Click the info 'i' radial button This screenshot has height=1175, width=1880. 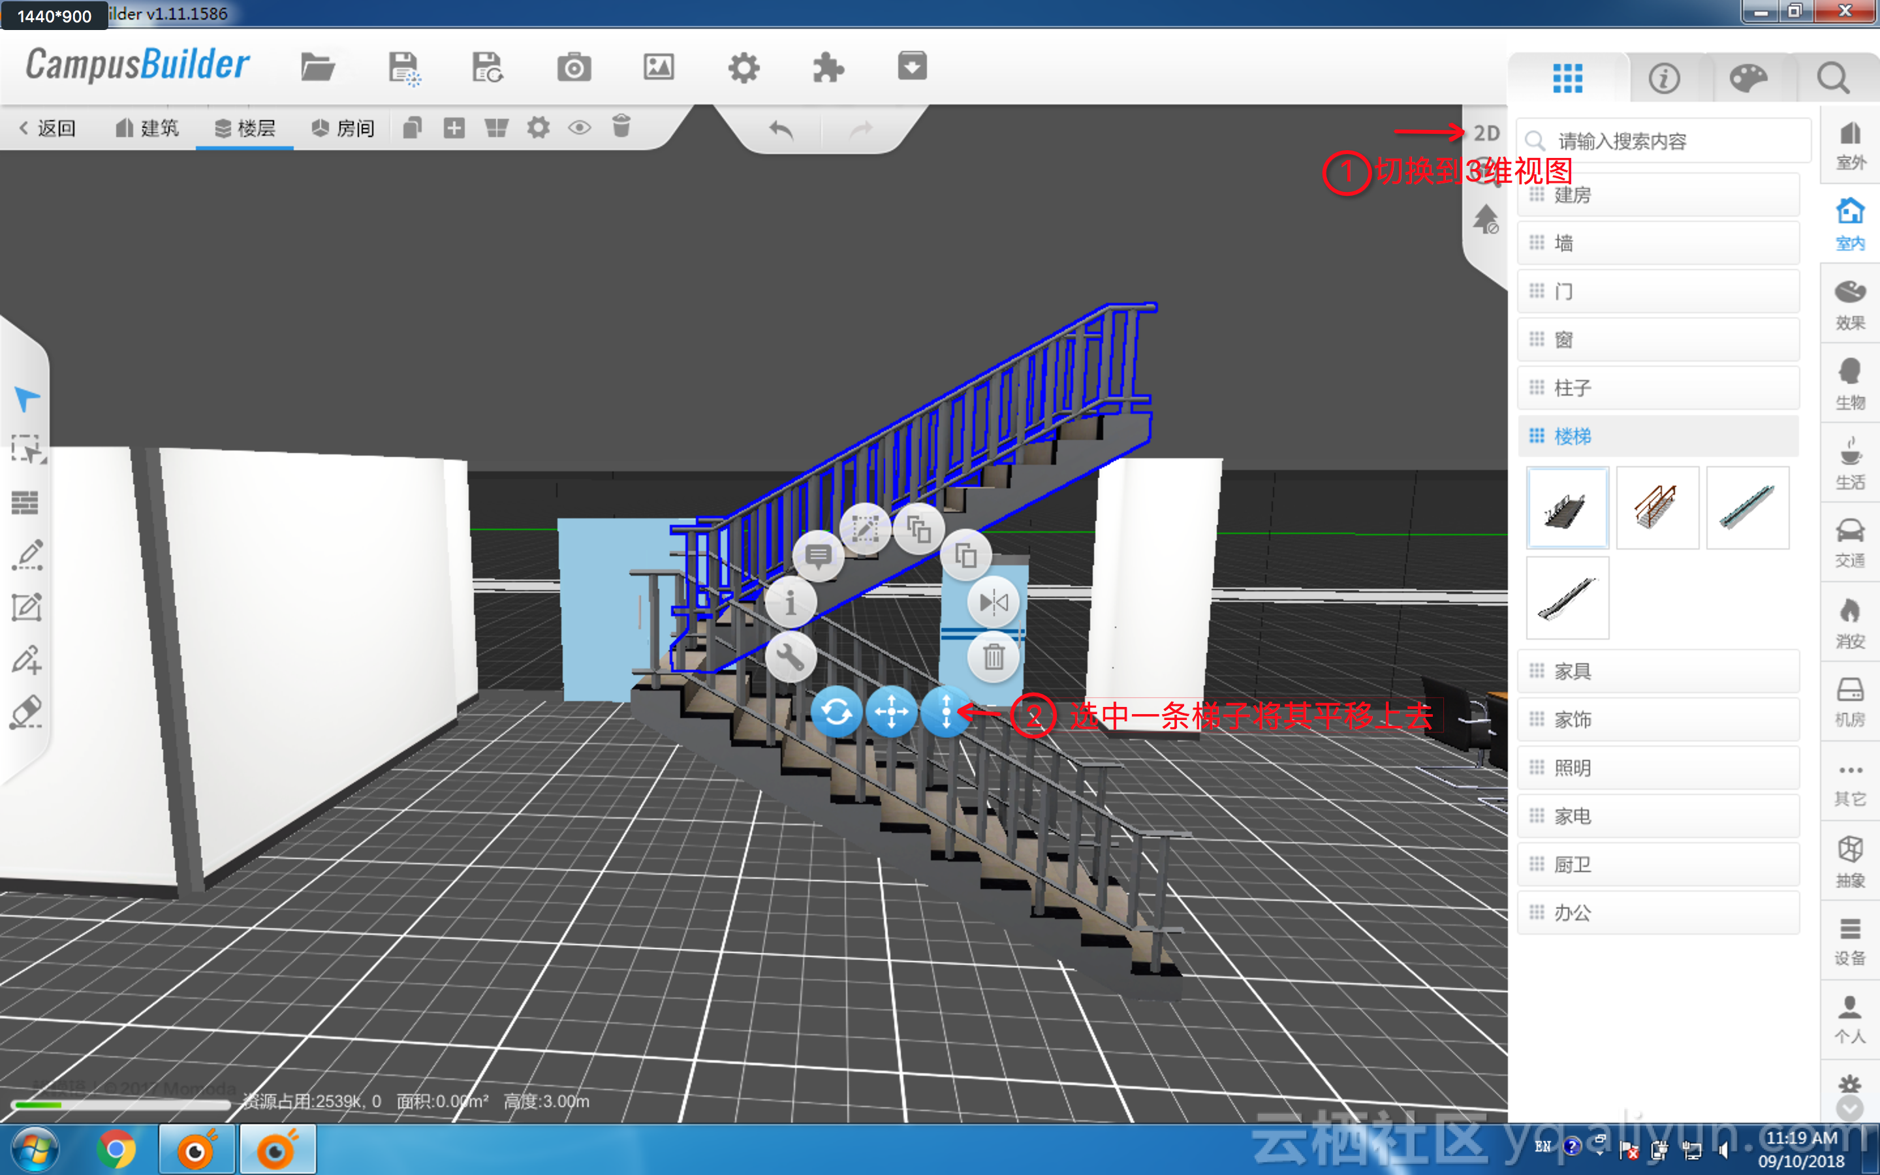[791, 603]
